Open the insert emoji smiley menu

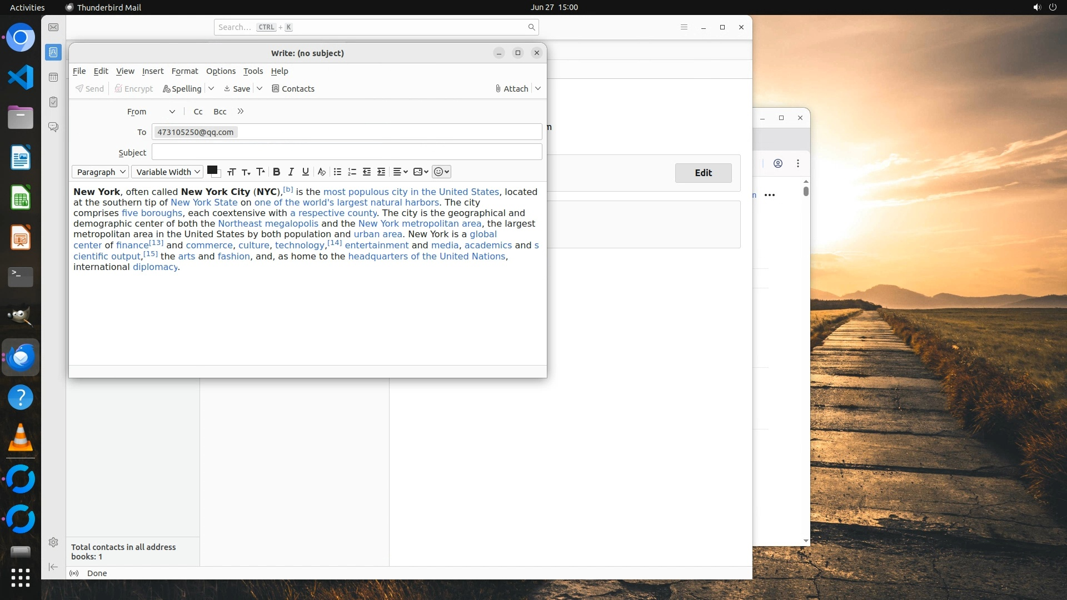point(441,172)
